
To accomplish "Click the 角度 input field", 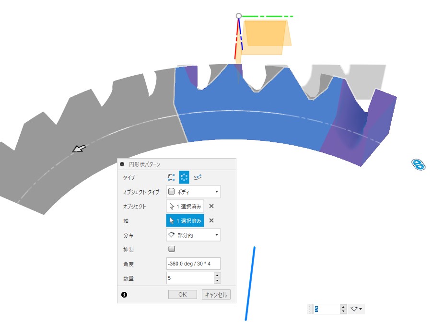I will (x=193, y=264).
